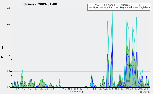Screen dimensions: 153x94
Task: Click the orange Bots legend line swatch
Action: coord(91,7)
